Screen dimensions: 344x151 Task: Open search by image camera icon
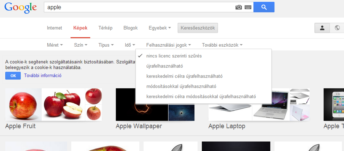[239, 7]
